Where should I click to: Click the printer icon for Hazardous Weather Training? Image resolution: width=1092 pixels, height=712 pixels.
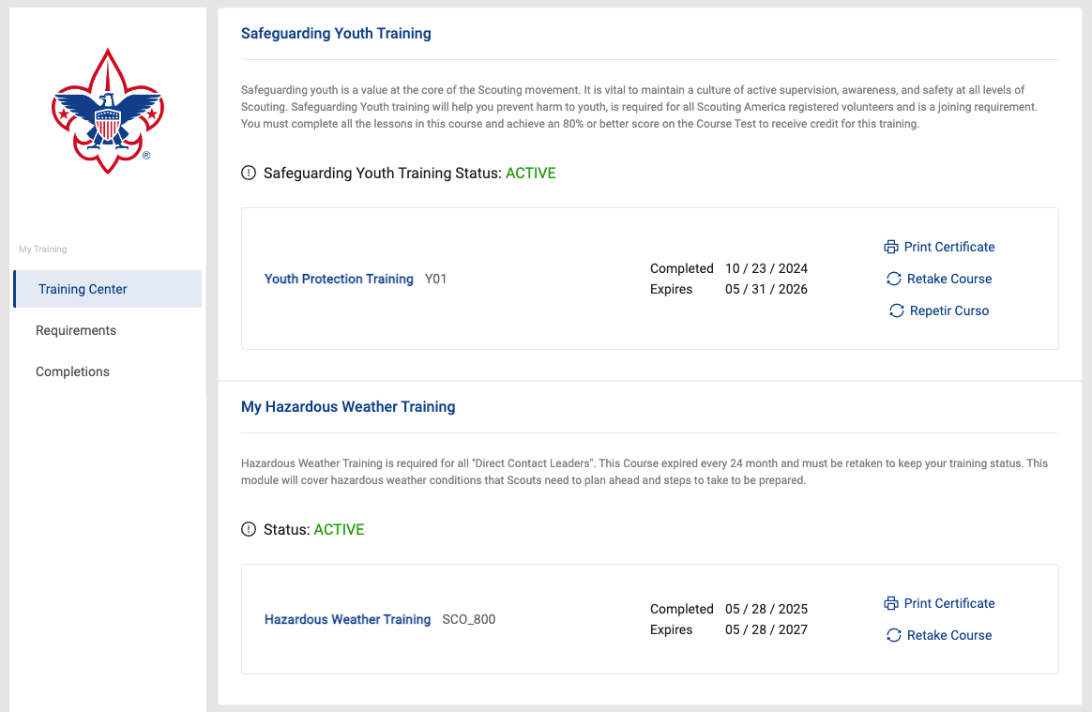tap(890, 603)
